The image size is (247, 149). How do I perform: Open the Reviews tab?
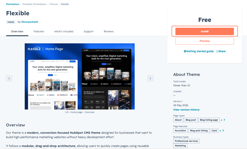click(x=109, y=31)
